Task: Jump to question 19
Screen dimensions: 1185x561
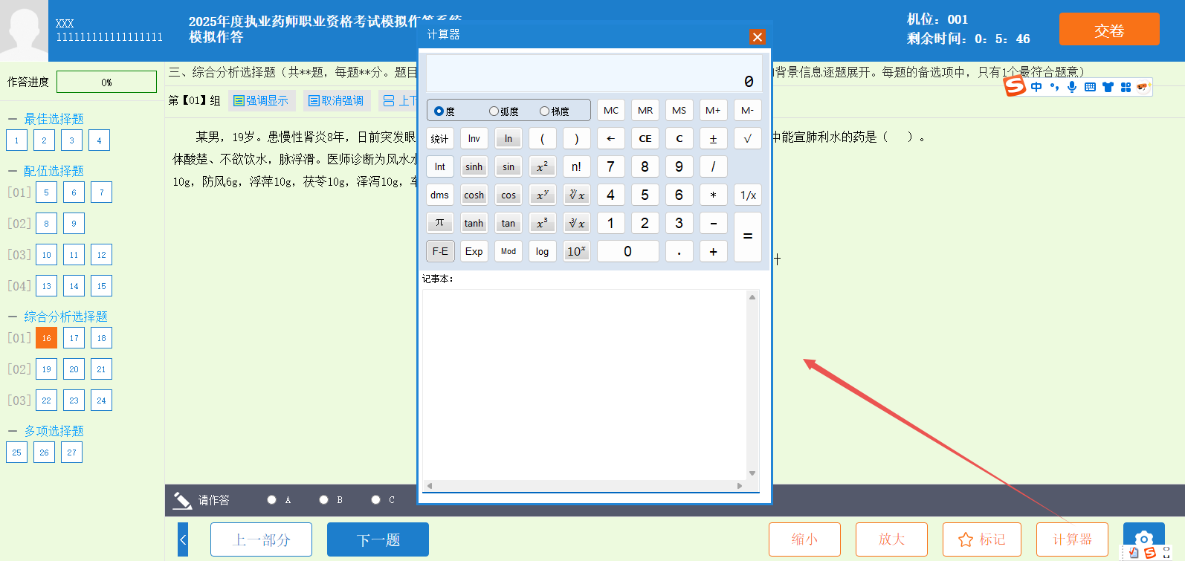Action: coord(46,369)
